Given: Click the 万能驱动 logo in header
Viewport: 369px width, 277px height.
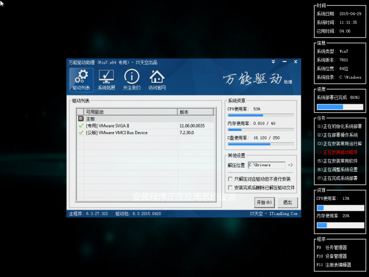Looking at the screenshot, I should [x=257, y=79].
